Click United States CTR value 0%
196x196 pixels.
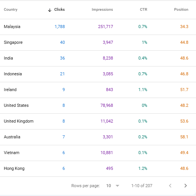(x=144, y=105)
